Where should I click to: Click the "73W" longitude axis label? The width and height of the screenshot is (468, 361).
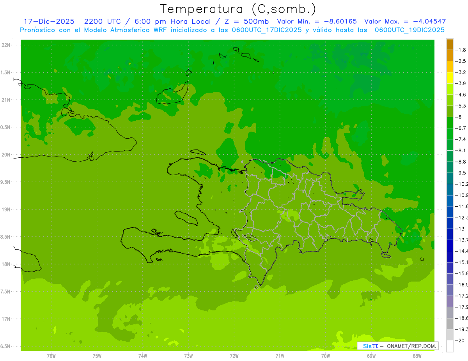coord(188,356)
